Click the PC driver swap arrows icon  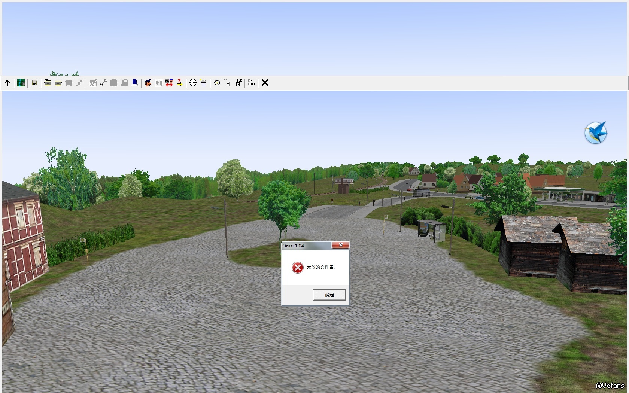coord(169,83)
